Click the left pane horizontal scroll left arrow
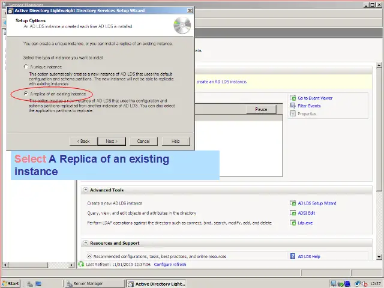This screenshot has height=288, width=384. (5, 265)
